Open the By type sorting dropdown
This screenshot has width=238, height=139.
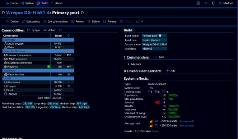click(x=34, y=30)
